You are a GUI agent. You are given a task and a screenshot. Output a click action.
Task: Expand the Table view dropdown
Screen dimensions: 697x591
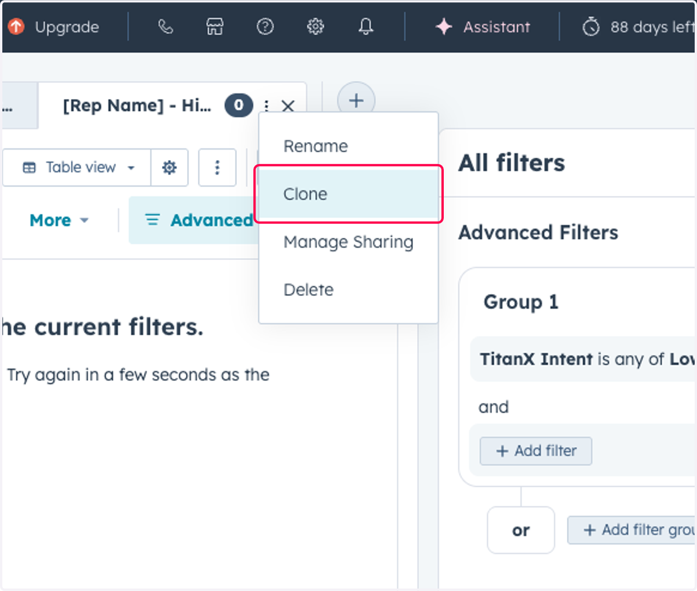[78, 168]
